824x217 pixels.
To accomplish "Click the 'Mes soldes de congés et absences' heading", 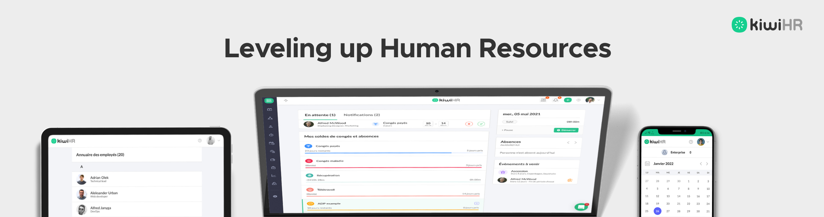I will (341, 137).
